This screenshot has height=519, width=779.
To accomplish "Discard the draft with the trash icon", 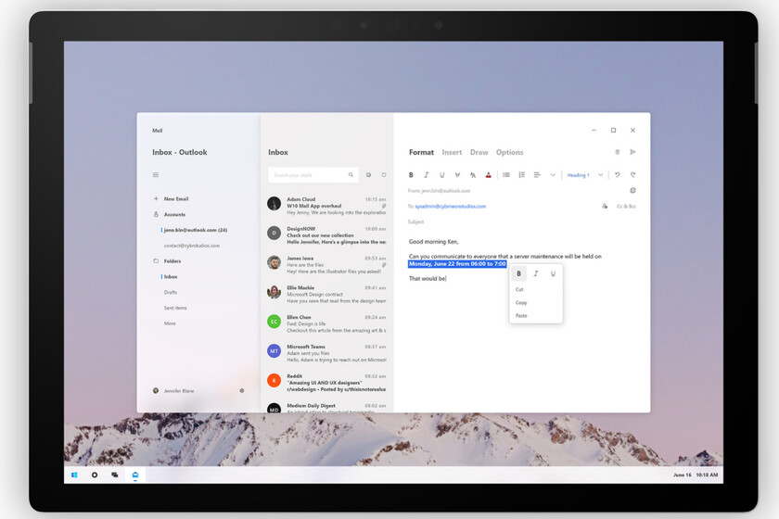I will [x=618, y=152].
